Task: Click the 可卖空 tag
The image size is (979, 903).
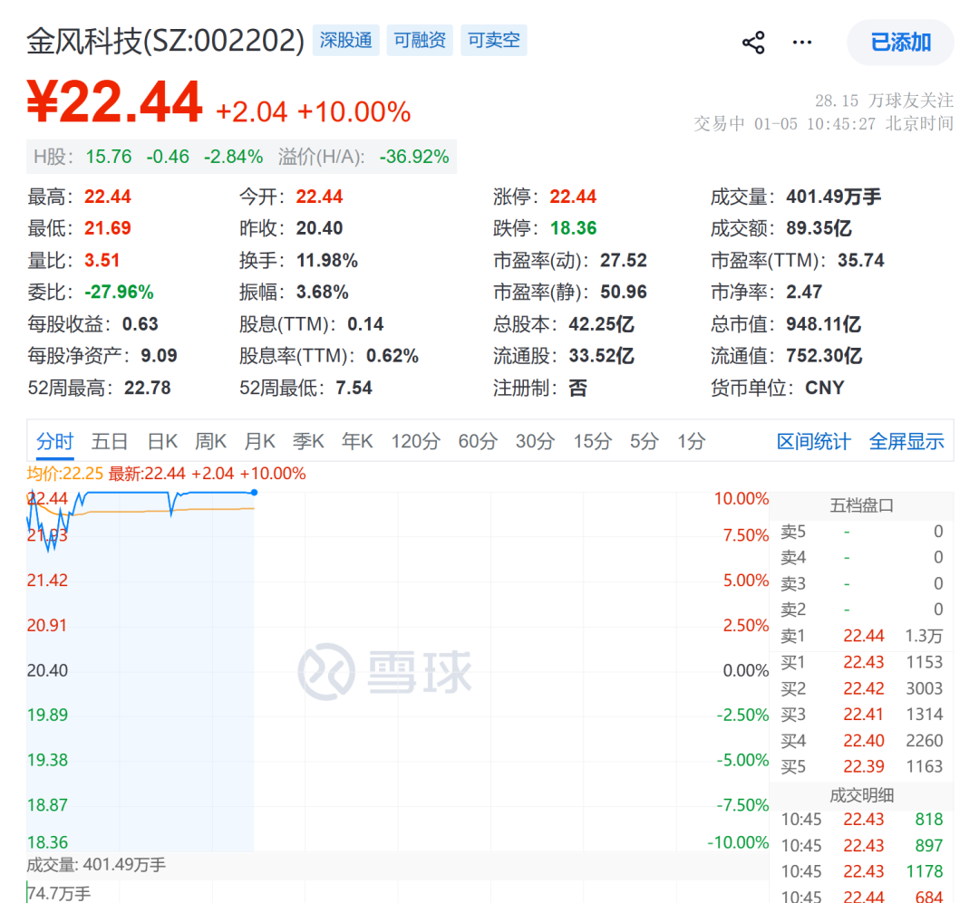Action: point(493,41)
